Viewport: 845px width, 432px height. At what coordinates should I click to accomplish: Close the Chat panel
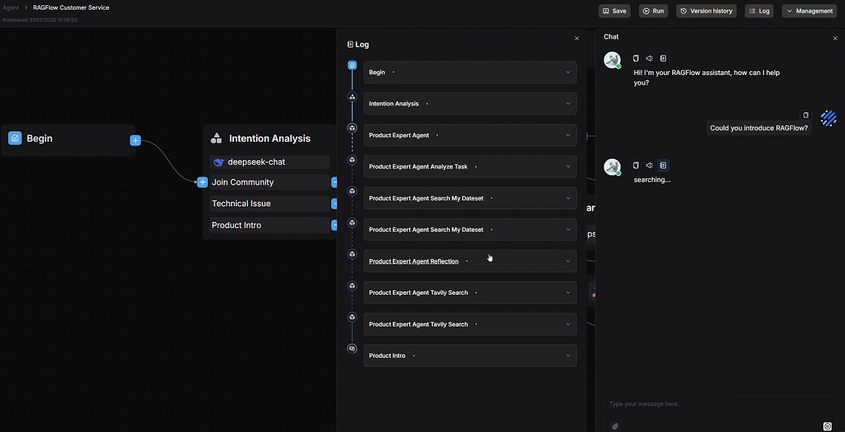click(x=835, y=39)
